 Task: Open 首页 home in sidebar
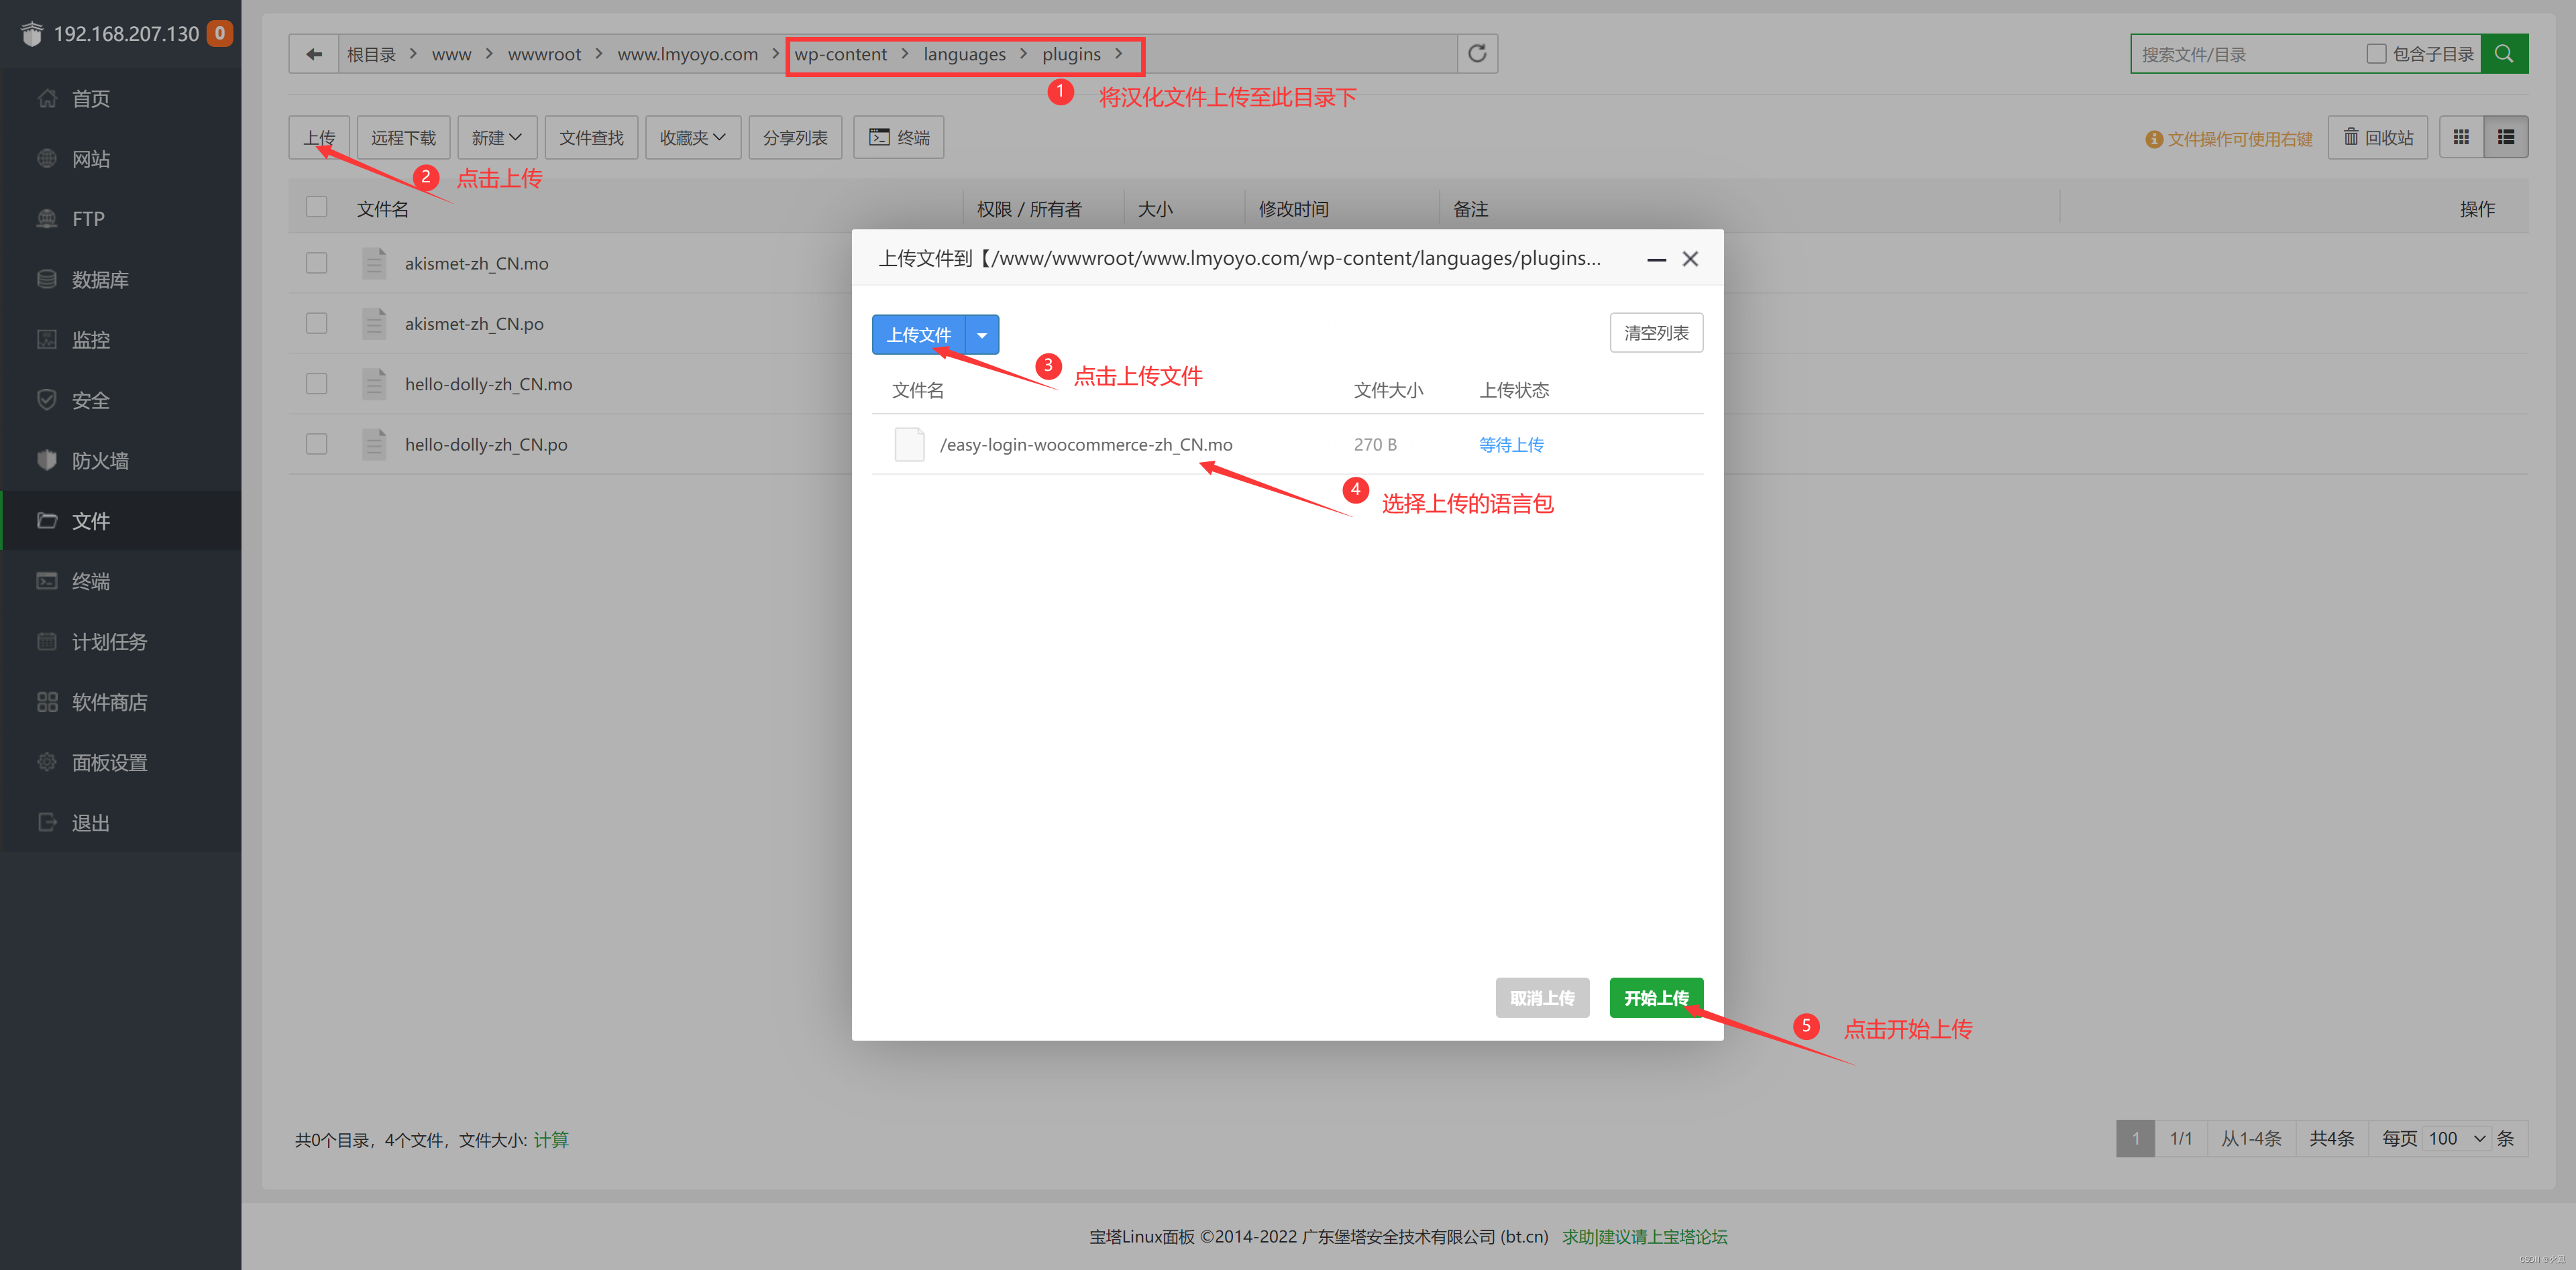pyautogui.click(x=121, y=98)
